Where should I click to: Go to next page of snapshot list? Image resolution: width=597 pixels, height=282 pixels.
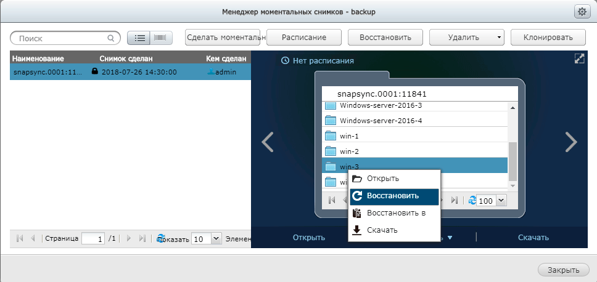pos(129,238)
